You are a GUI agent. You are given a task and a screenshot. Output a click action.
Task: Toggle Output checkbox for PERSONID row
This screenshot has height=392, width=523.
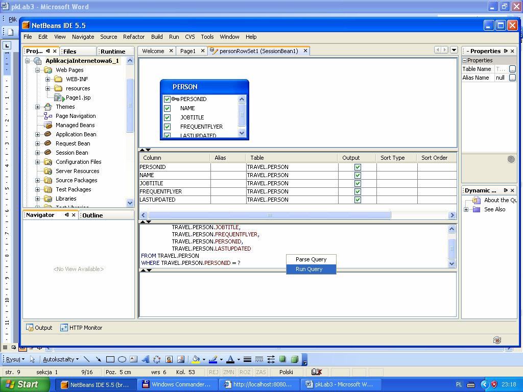(358, 167)
